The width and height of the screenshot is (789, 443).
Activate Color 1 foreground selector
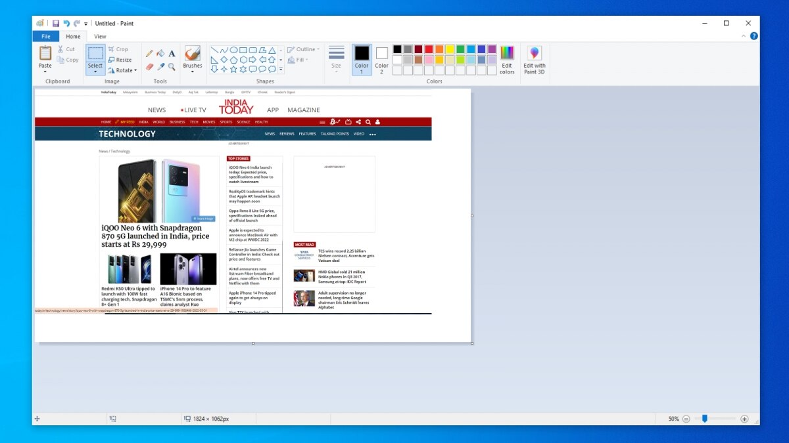coord(362,59)
